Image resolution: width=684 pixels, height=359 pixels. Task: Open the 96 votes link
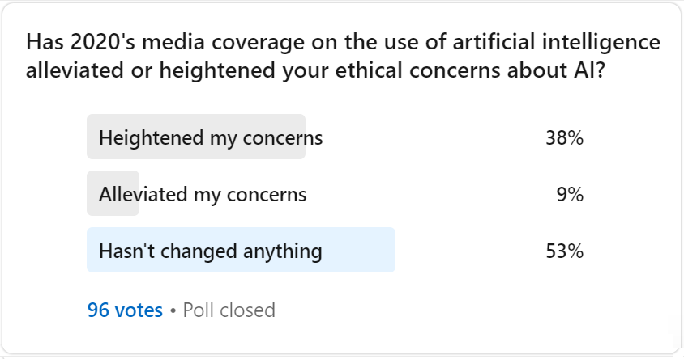pos(125,310)
